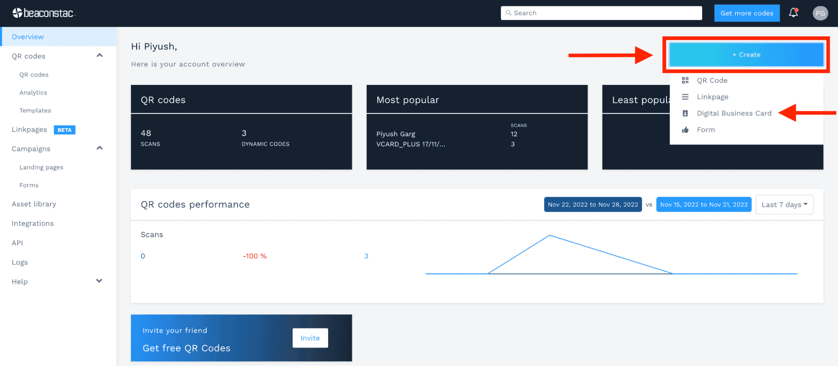Click the Beaconstac logo
The image size is (838, 366).
point(44,13)
